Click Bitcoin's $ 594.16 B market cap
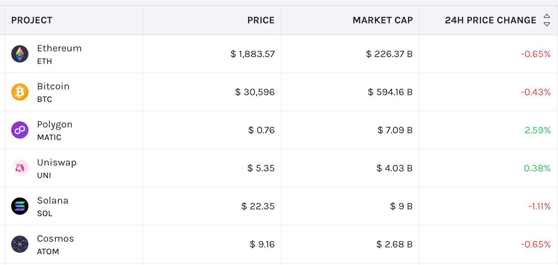This screenshot has height=265, width=558. click(x=390, y=92)
